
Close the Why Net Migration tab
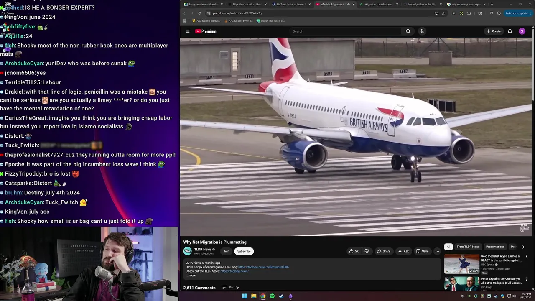353,4
